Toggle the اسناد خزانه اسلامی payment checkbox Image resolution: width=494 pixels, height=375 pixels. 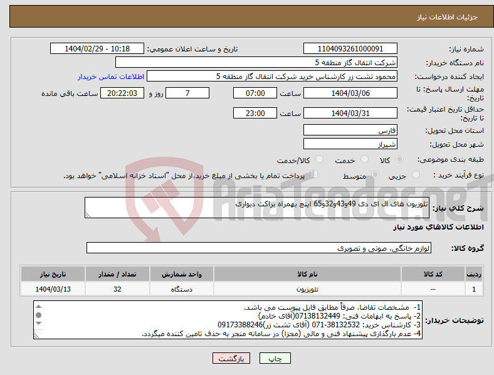pyautogui.click(x=314, y=174)
